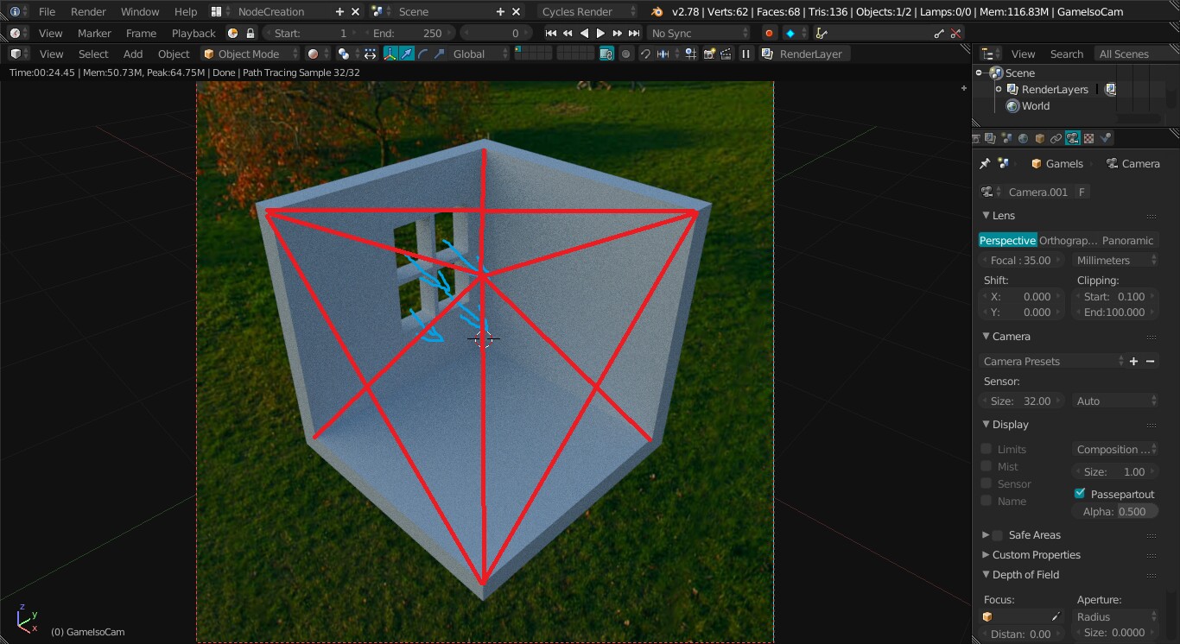Delete the NodeCreation screen layout
Image resolution: width=1180 pixels, height=644 pixels.
click(356, 11)
